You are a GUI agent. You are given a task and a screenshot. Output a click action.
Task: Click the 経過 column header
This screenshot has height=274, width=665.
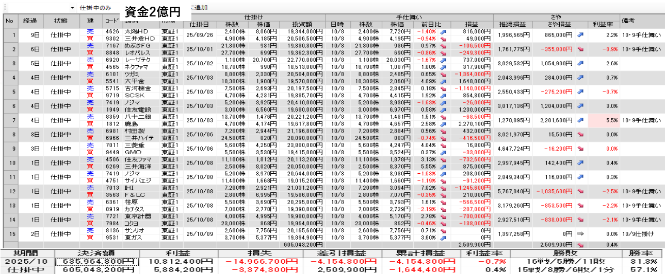pos(30,21)
